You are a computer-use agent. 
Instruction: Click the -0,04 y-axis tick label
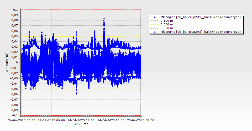tap(14, 84)
